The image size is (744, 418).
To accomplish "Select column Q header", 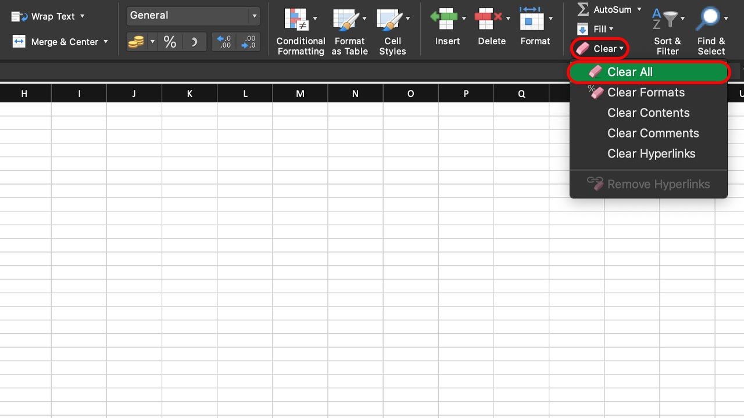I will 521,93.
